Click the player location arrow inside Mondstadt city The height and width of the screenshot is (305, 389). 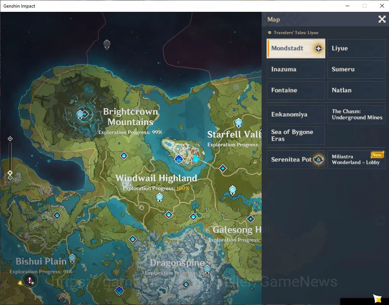point(196,159)
